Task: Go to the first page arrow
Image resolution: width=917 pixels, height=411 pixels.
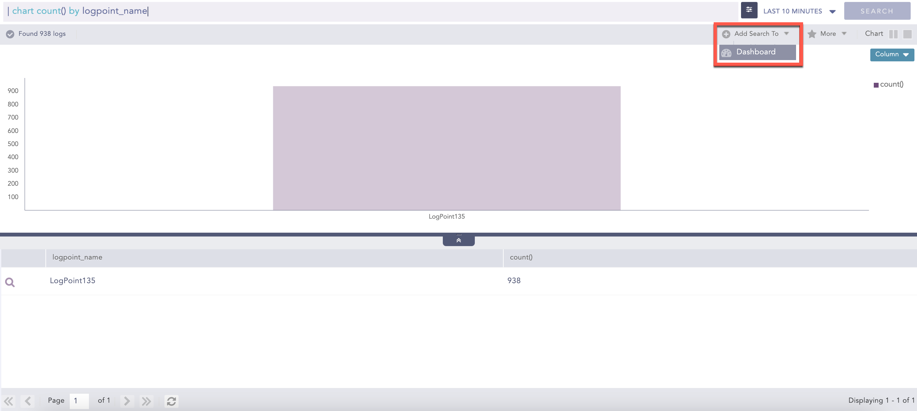Action: [x=9, y=401]
